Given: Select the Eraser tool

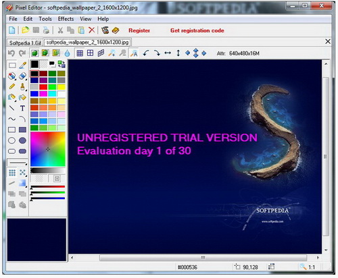Looking at the screenshot, I should pos(22,76).
